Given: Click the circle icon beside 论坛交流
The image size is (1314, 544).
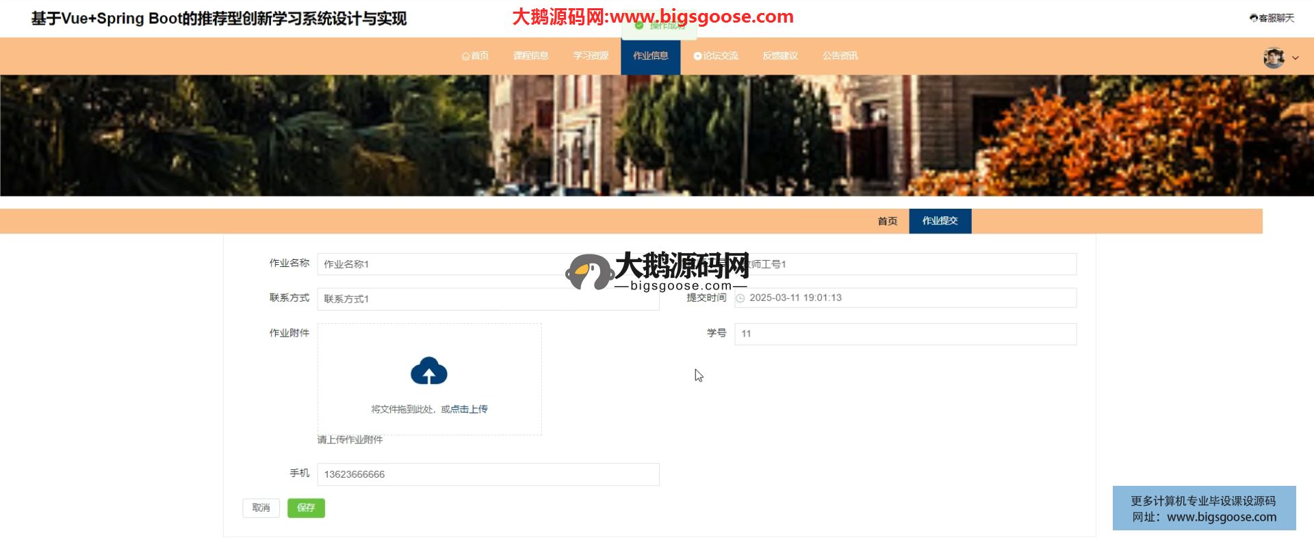Looking at the screenshot, I should [697, 56].
